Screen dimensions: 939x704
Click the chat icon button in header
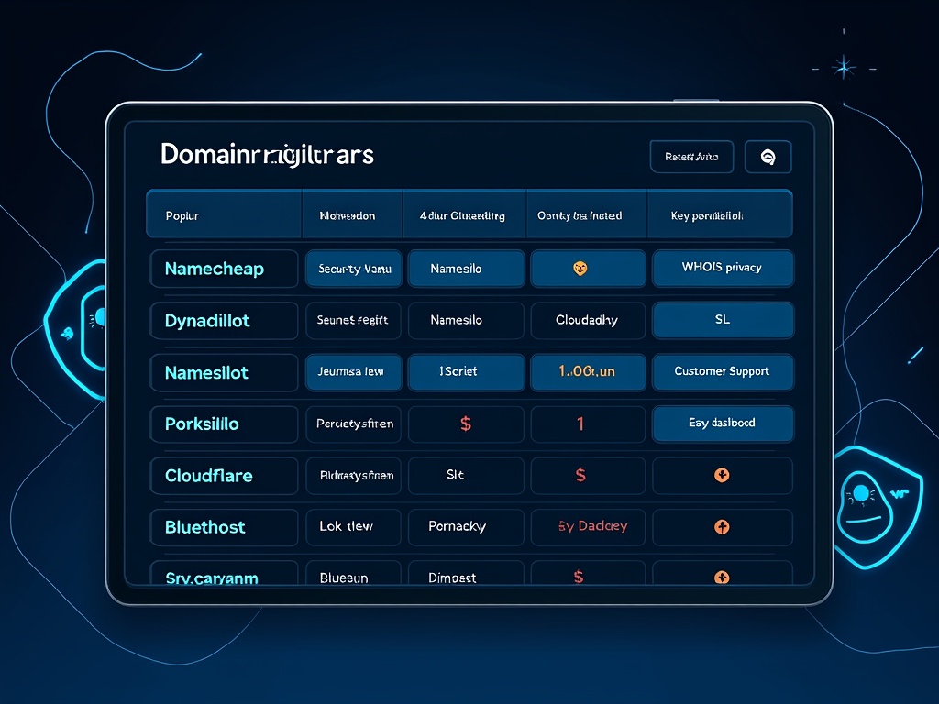tap(768, 157)
